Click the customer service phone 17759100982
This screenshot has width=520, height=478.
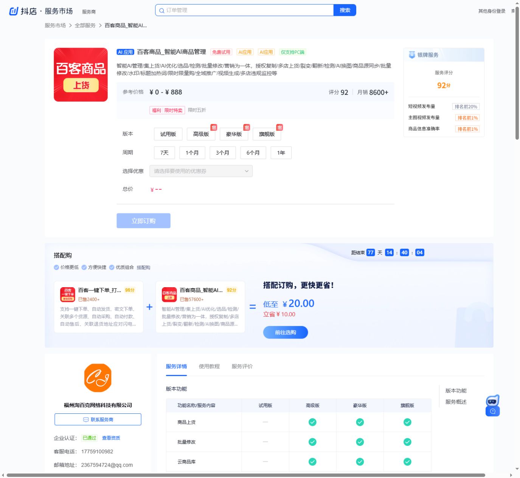pyautogui.click(x=97, y=452)
